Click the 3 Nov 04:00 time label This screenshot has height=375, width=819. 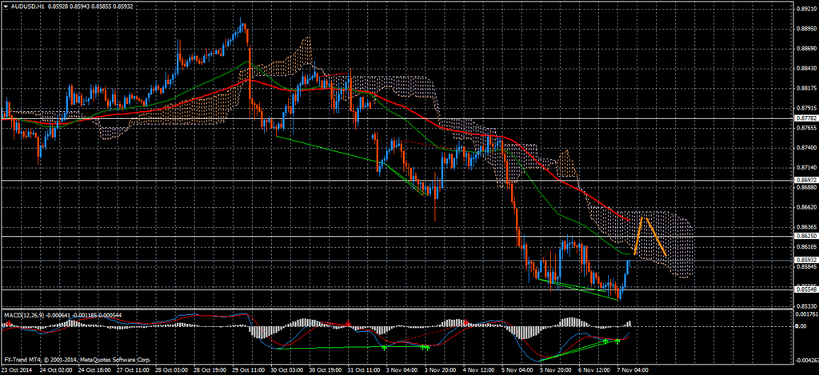[401, 370]
